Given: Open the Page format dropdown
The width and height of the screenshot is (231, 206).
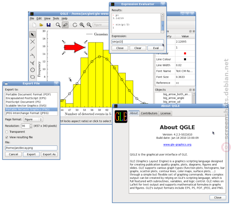Looking at the screenshot, I should click(33, 120).
